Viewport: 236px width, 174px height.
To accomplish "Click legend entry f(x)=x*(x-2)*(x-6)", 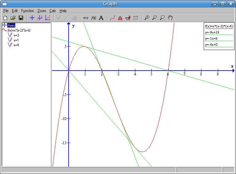I will pyautogui.click(x=219, y=26).
